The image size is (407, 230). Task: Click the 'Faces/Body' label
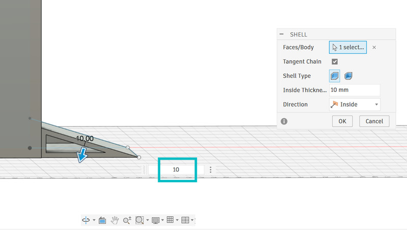click(x=298, y=47)
